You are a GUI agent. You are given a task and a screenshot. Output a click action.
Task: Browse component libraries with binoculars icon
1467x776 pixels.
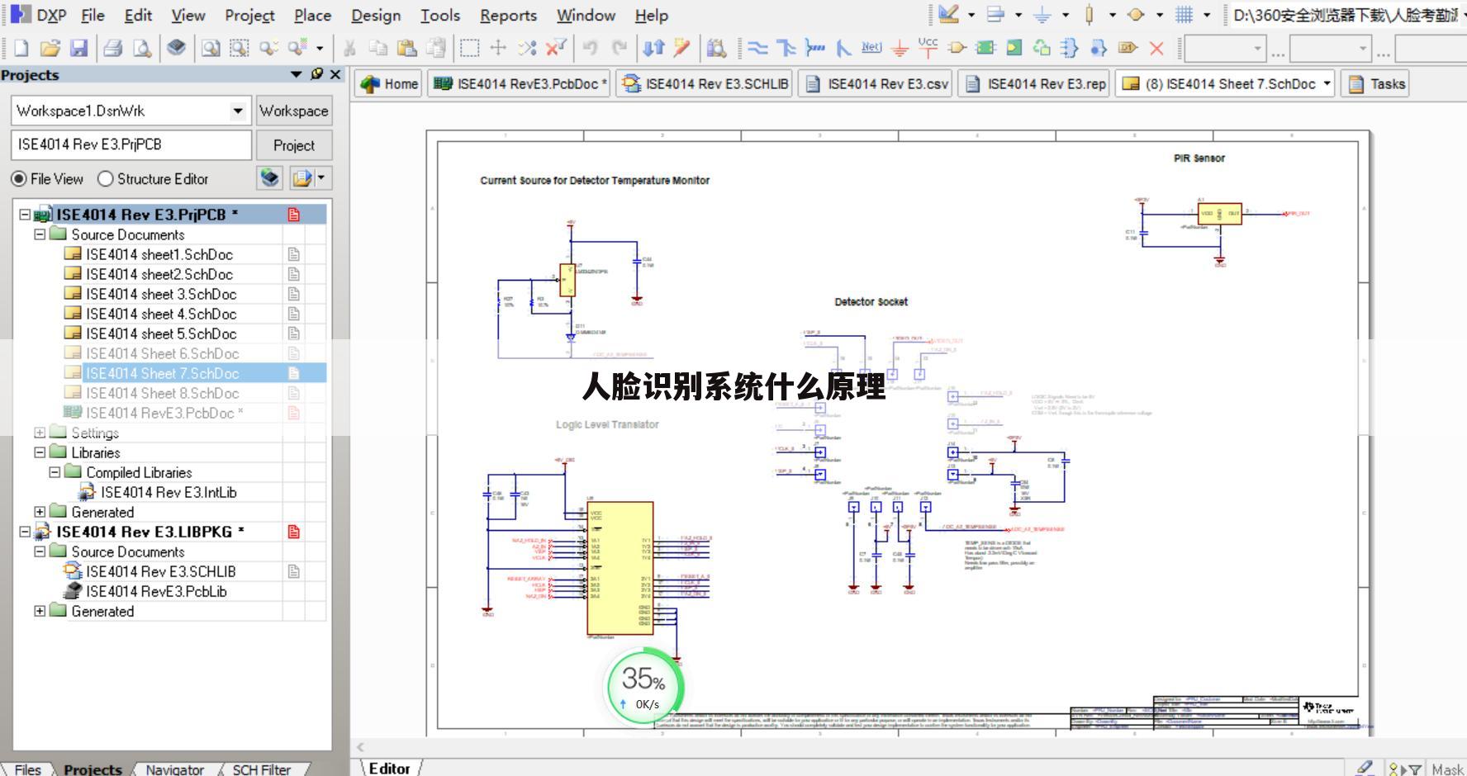coord(716,49)
